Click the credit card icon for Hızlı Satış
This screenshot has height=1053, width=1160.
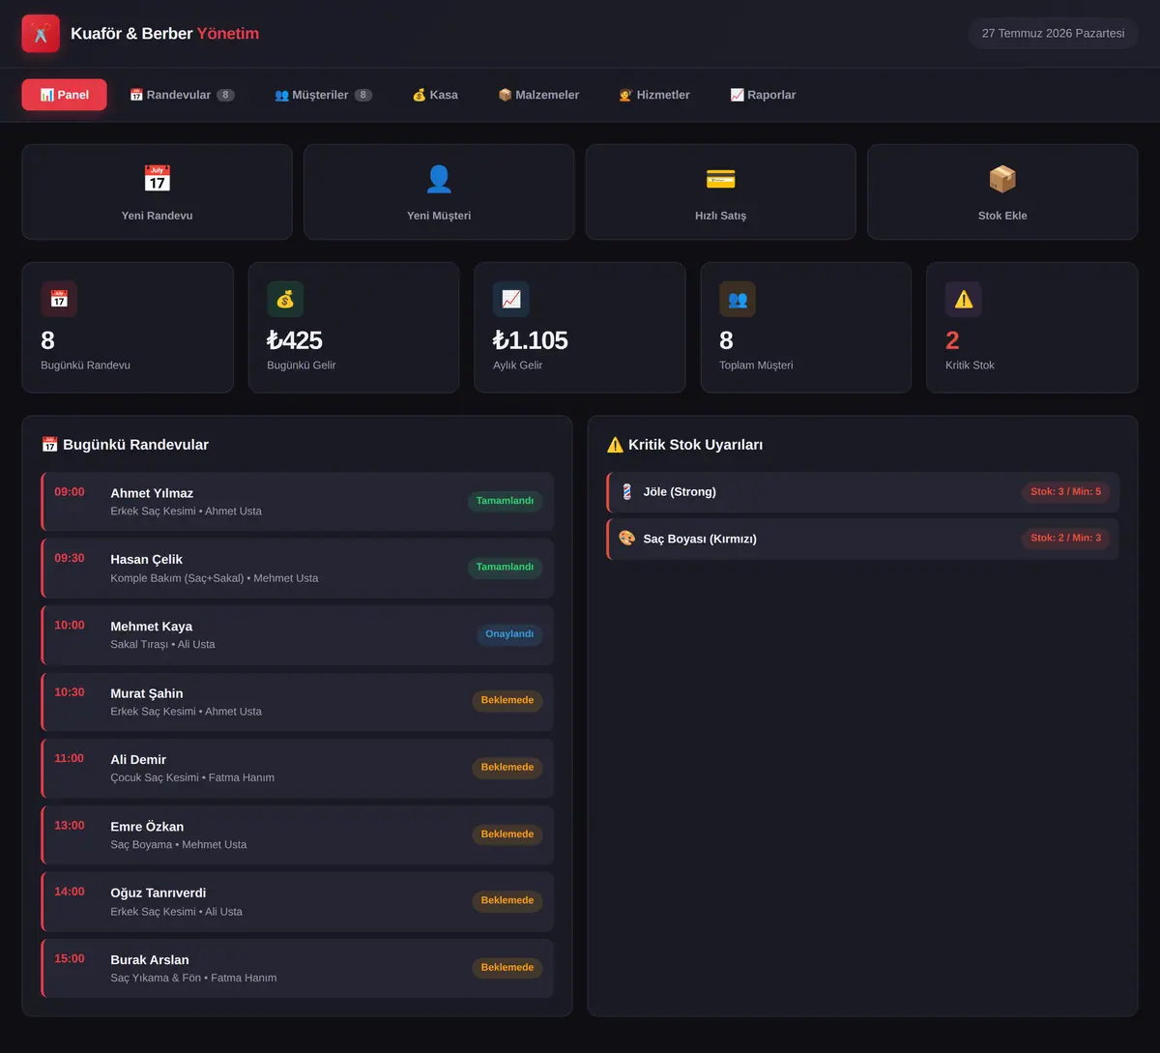[720, 179]
